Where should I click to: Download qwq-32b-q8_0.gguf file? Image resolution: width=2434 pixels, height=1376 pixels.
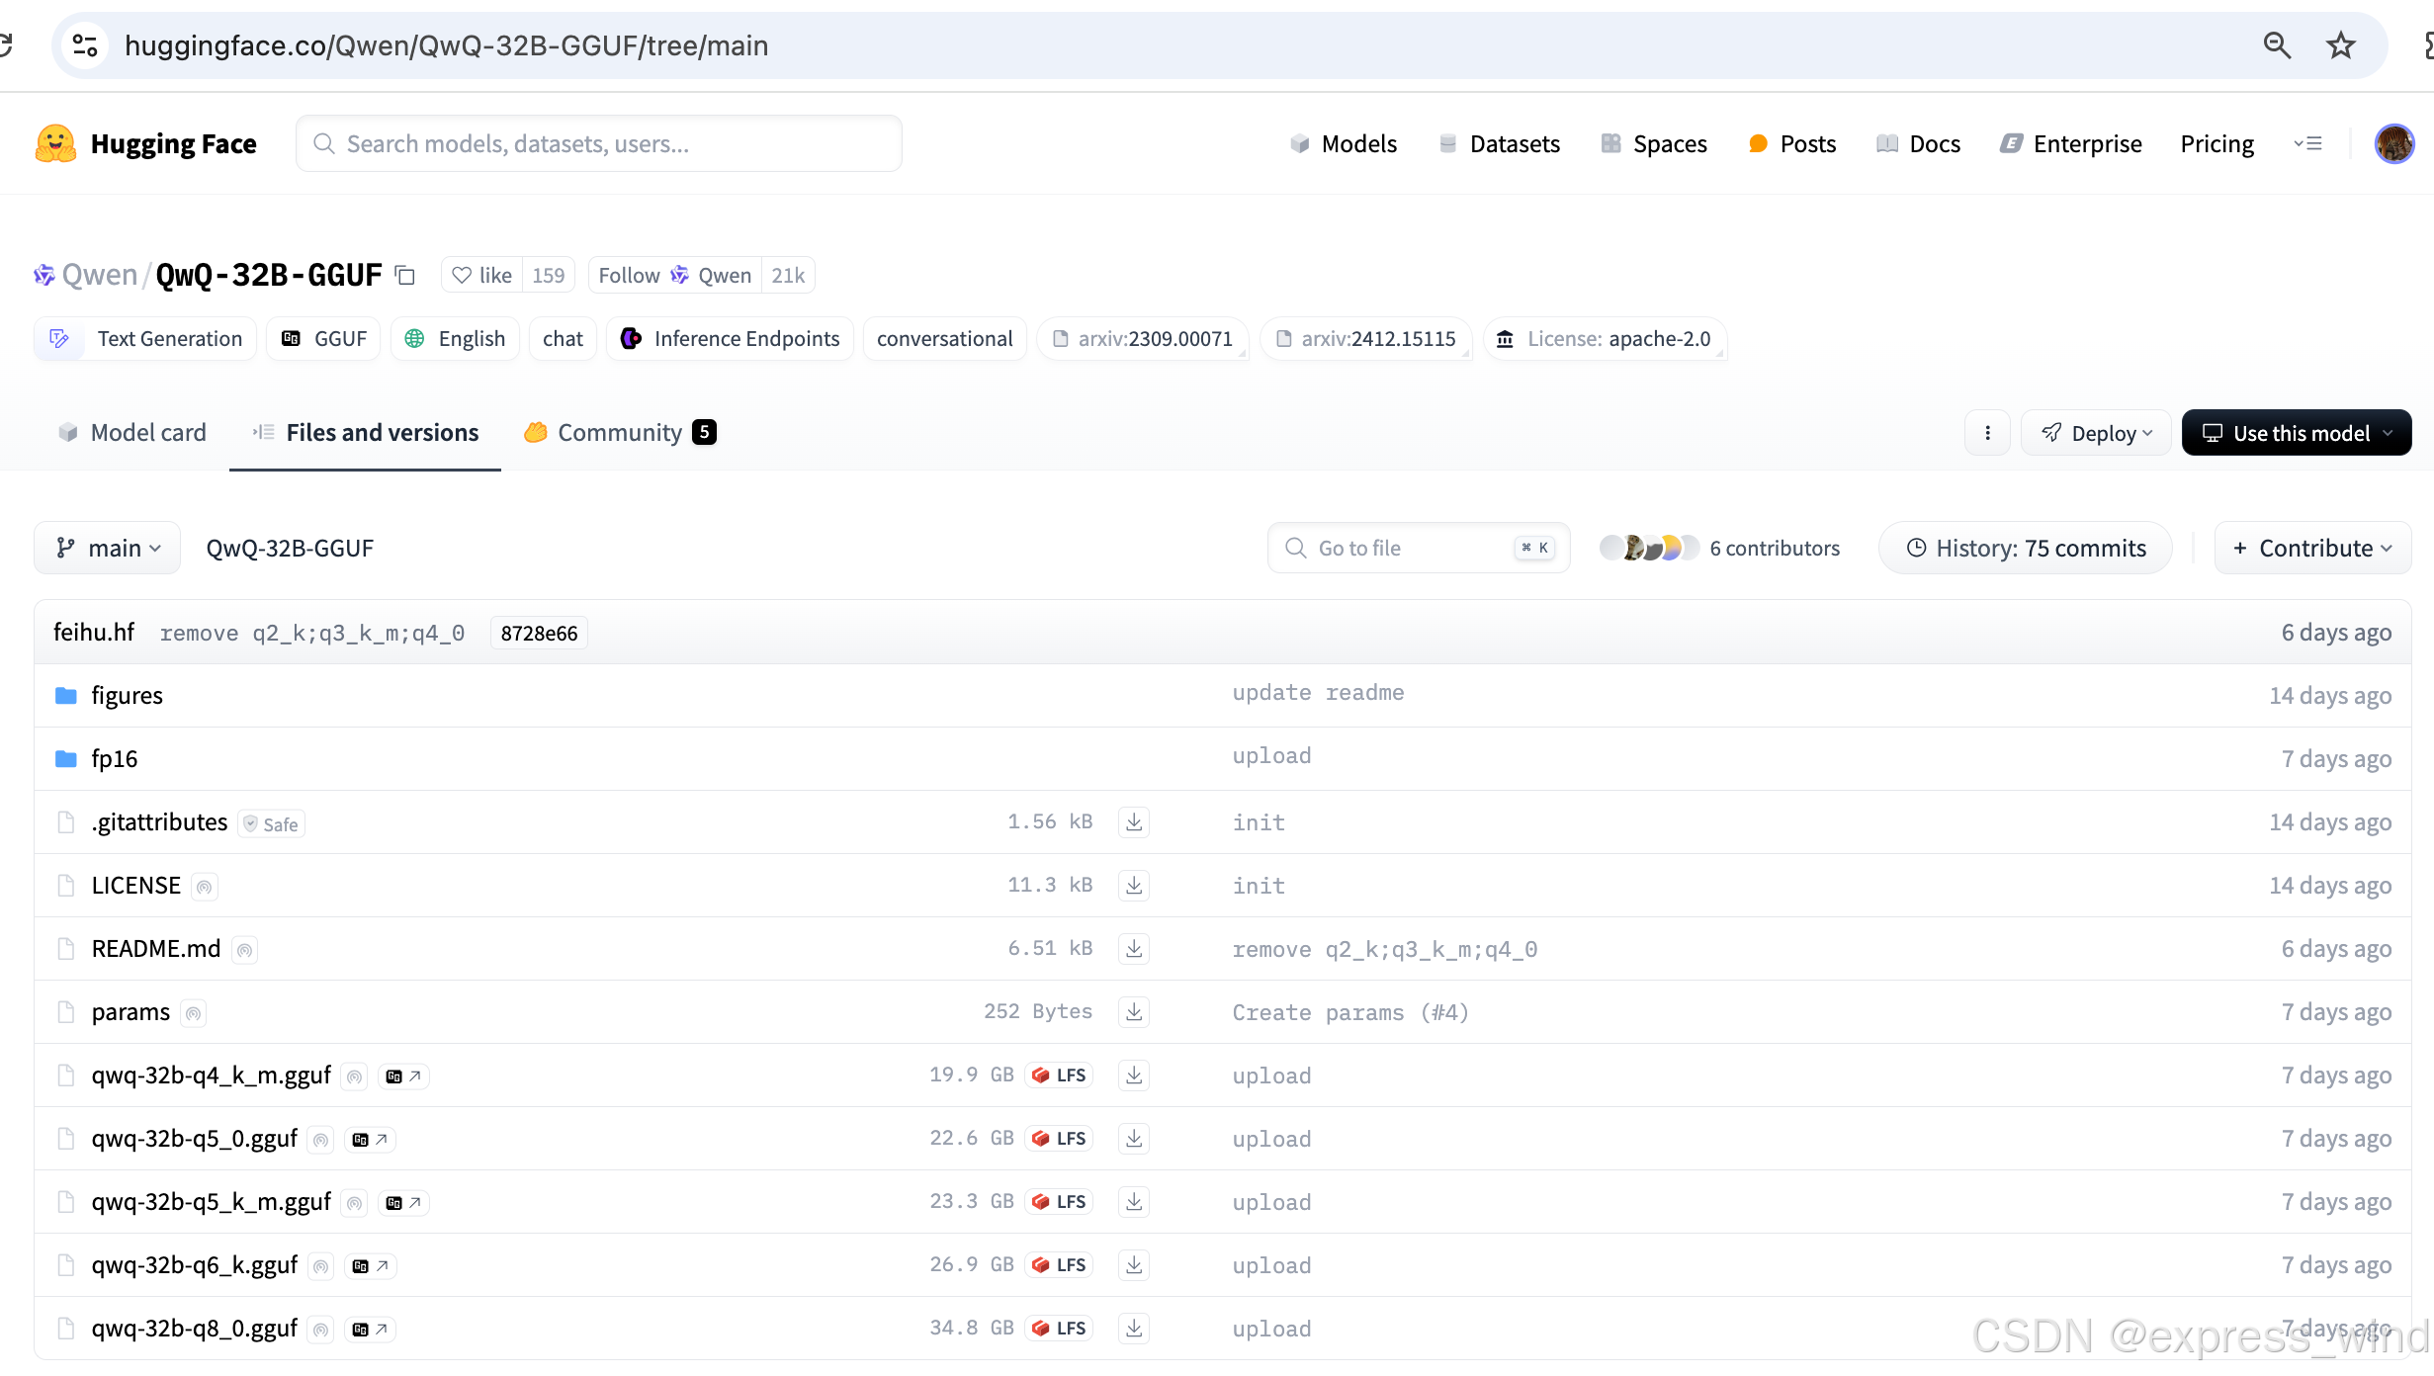1134,1329
